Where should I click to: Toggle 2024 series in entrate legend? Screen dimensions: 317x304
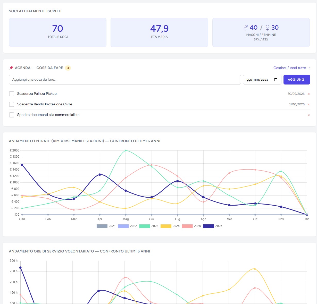(170, 226)
